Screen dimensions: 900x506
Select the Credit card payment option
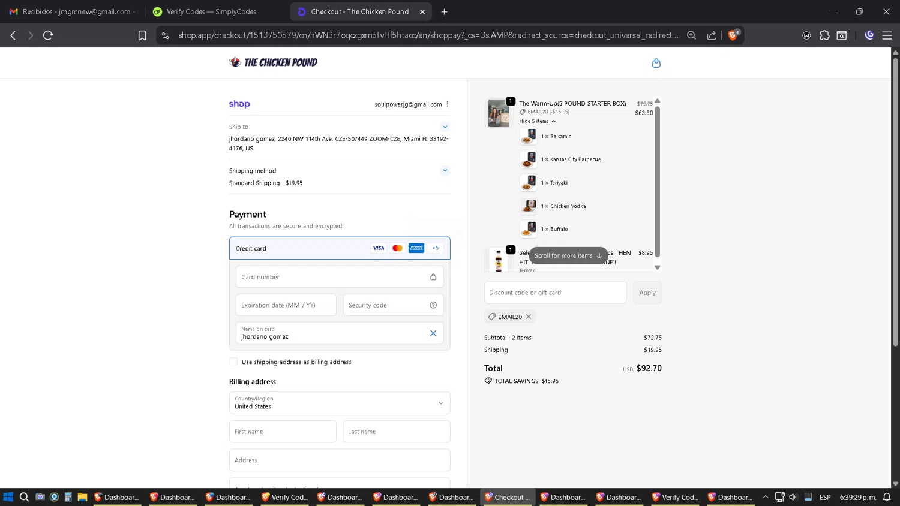coord(340,248)
